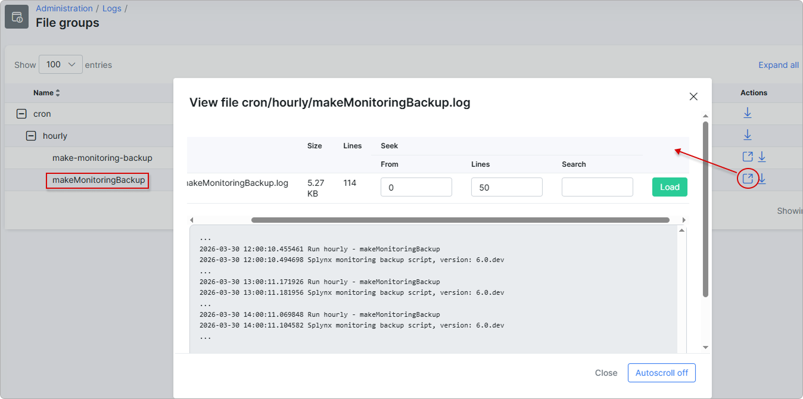Image resolution: width=803 pixels, height=399 pixels.
Task: Click the Load button
Action: (x=670, y=187)
